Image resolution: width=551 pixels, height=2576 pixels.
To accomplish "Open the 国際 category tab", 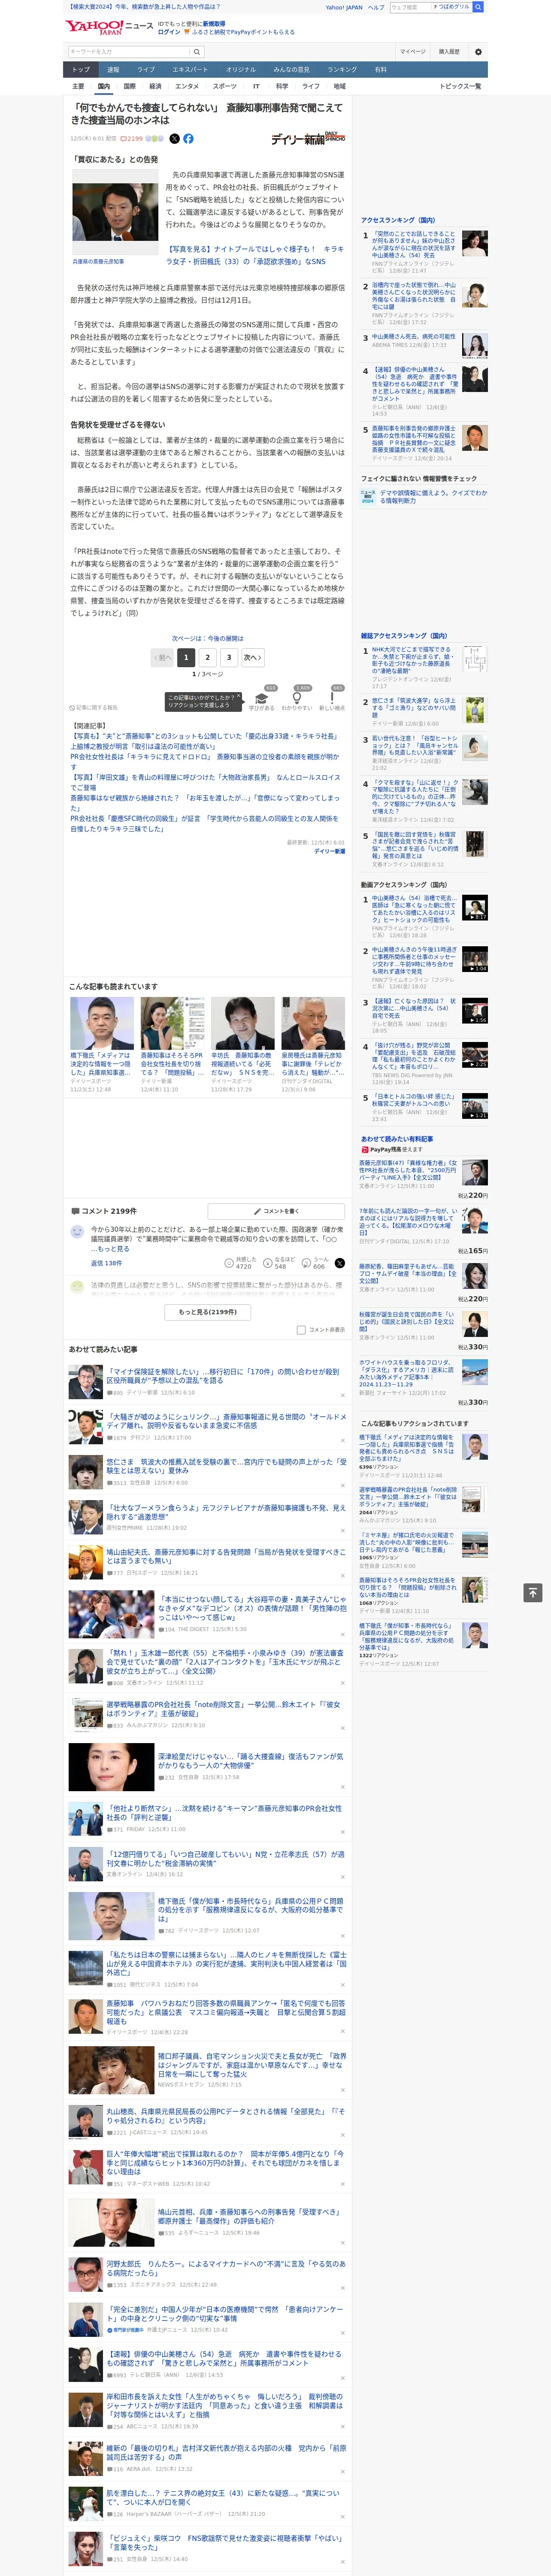I will point(129,86).
